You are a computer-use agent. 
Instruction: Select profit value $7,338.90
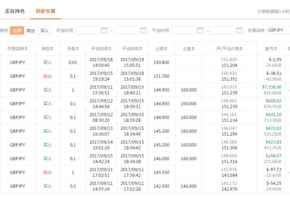272,87
